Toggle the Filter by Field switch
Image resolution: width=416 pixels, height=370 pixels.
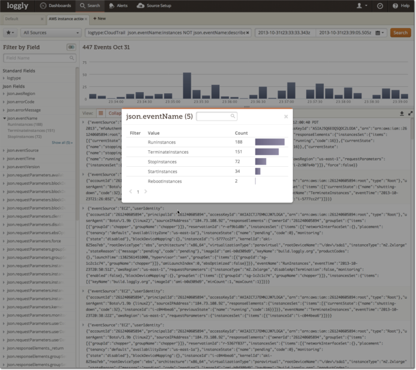click(71, 47)
